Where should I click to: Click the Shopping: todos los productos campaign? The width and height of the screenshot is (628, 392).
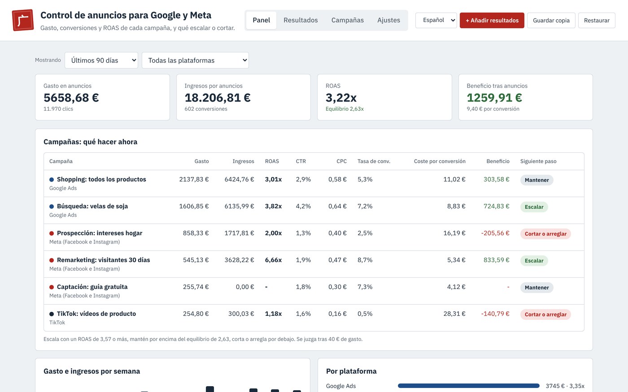point(101,179)
